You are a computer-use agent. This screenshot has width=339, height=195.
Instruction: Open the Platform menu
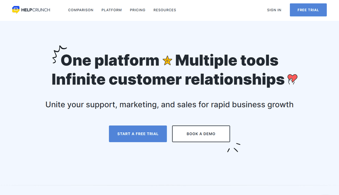(111, 10)
